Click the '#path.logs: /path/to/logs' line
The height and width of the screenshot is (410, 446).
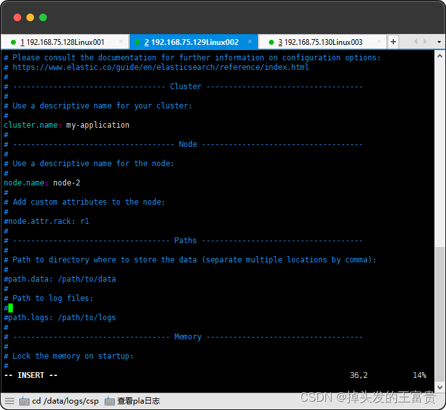point(60,318)
